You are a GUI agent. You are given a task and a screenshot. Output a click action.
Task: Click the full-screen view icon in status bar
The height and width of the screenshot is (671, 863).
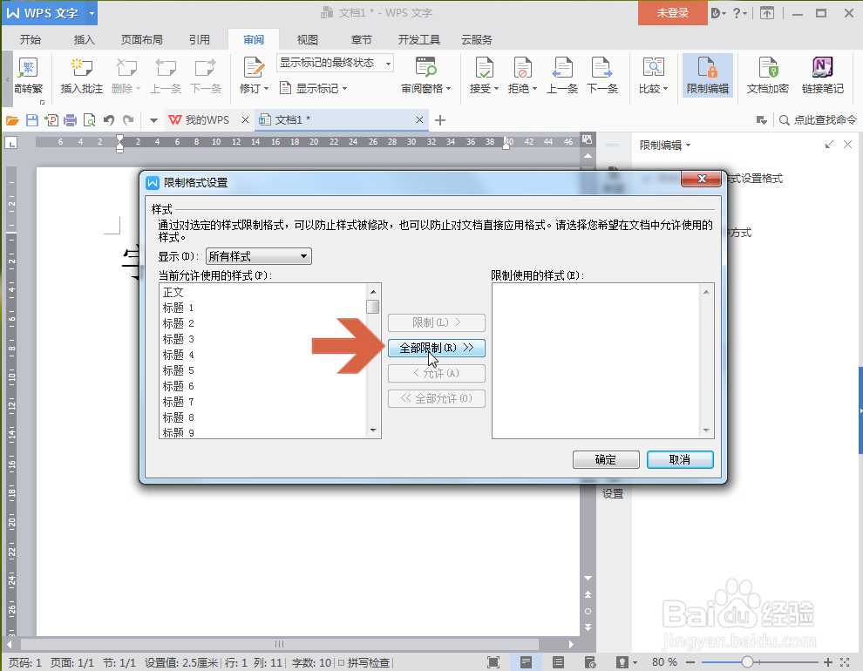(493, 662)
